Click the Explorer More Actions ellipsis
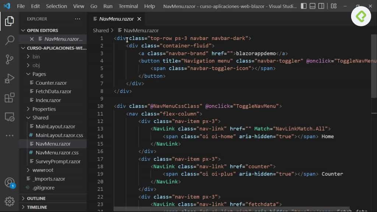Viewport: 377px width, 212px height. click(x=77, y=19)
